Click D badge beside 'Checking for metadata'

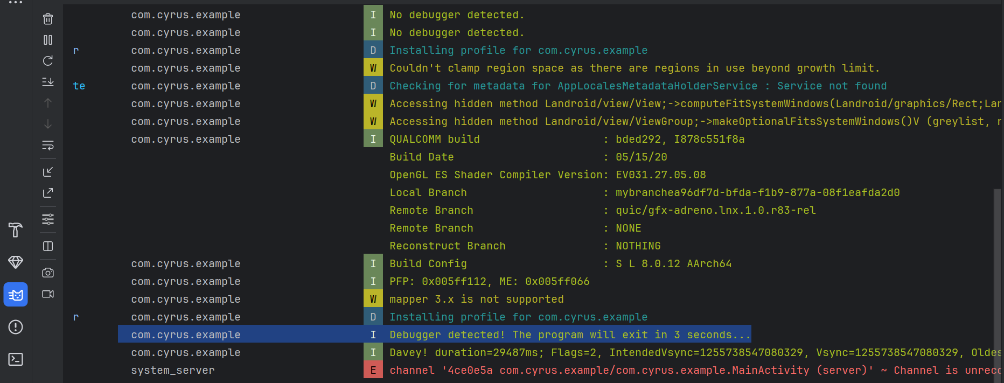click(x=373, y=86)
